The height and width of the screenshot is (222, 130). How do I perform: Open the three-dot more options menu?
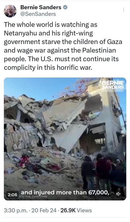(123, 10)
